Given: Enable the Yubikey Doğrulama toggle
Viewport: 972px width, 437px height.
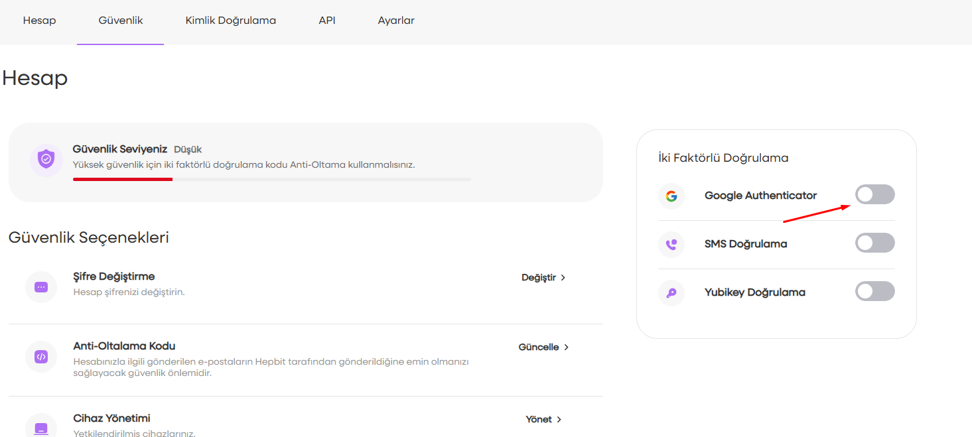Looking at the screenshot, I should pyautogui.click(x=874, y=292).
